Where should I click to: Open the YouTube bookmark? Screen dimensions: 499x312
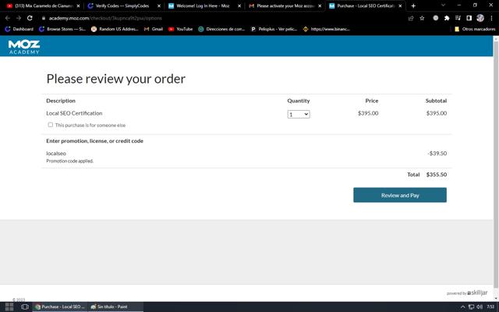click(181, 29)
